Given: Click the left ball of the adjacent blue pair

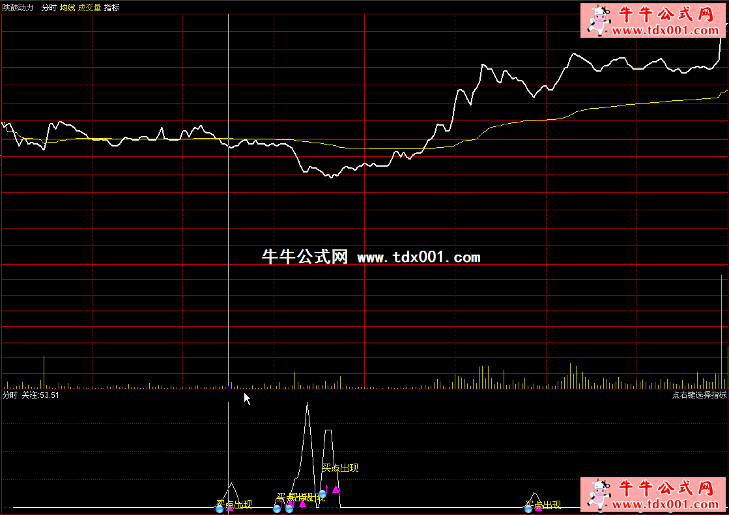Looking at the screenshot, I should [x=277, y=509].
